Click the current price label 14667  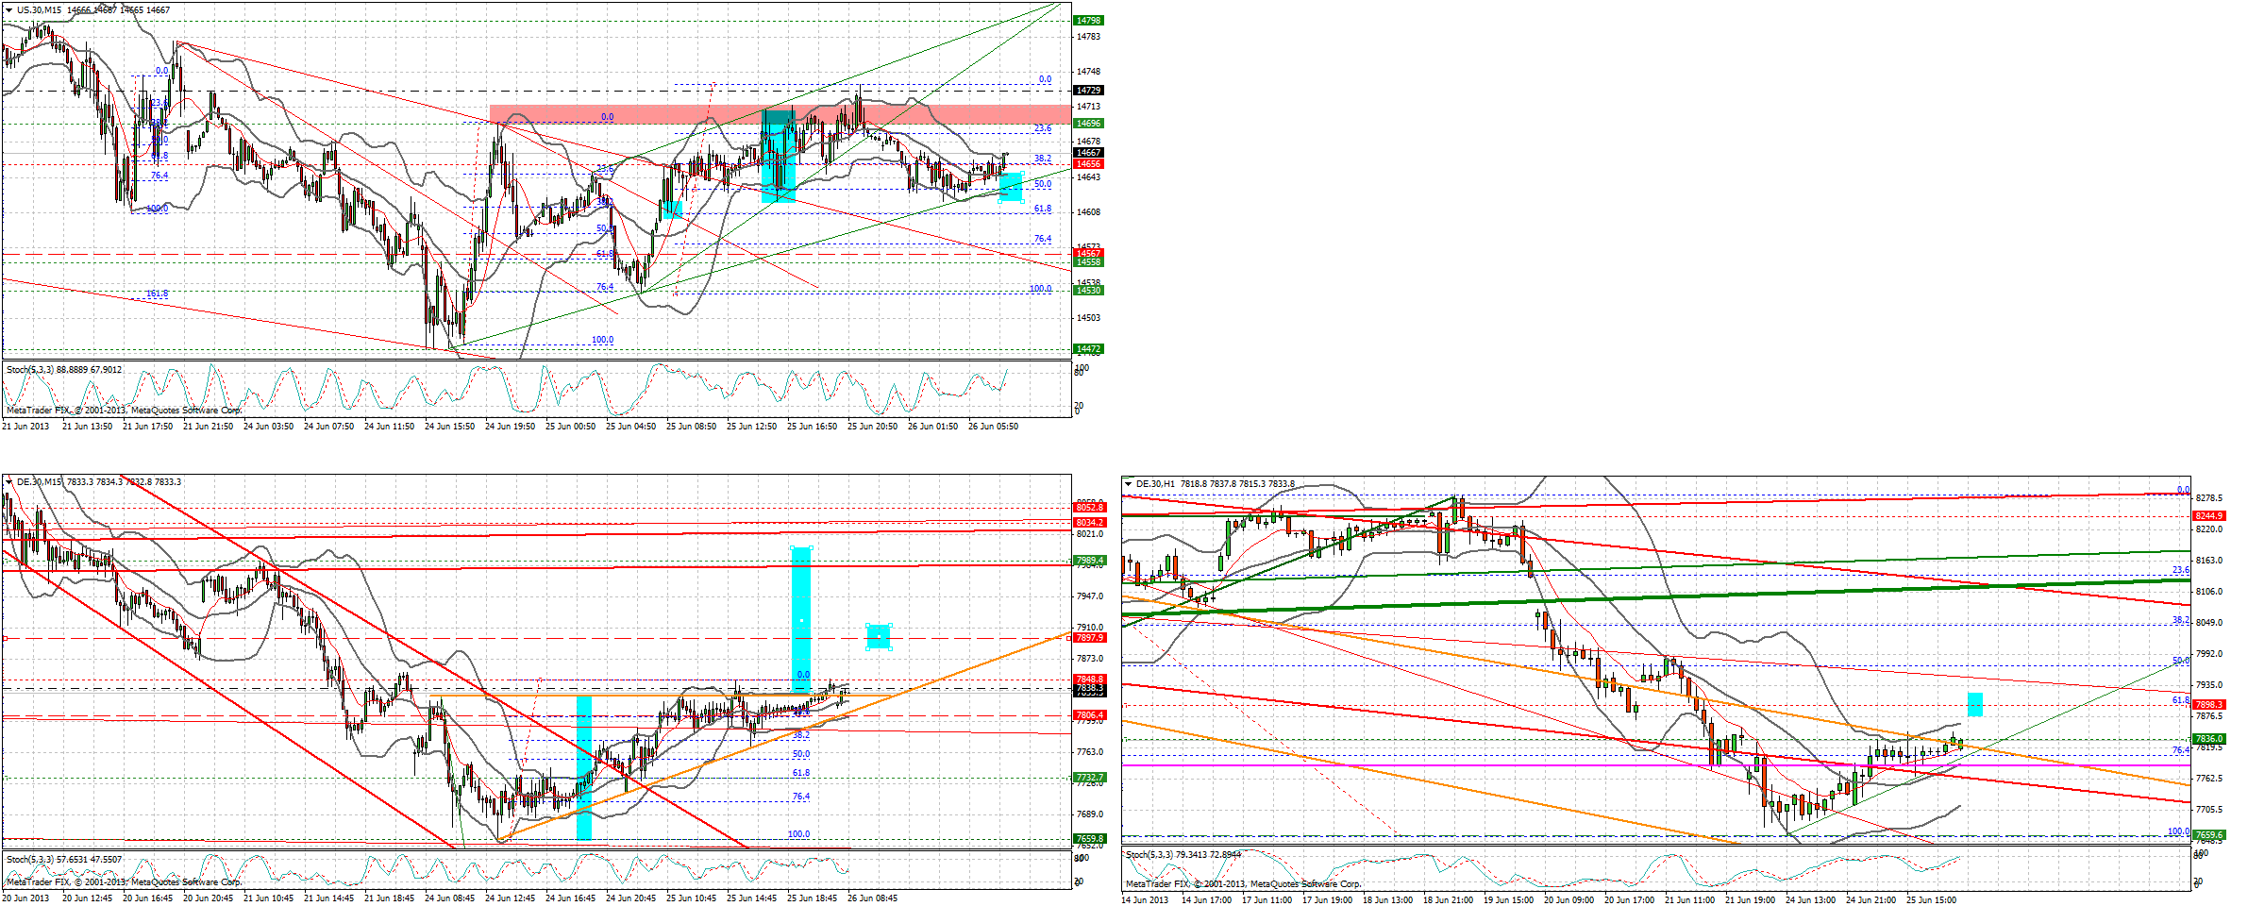pyautogui.click(x=1089, y=153)
